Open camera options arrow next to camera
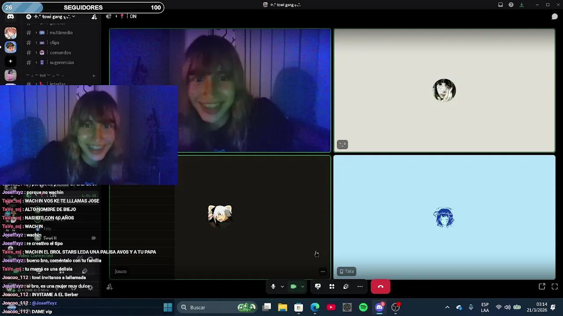The height and width of the screenshot is (316, 563). click(x=302, y=287)
